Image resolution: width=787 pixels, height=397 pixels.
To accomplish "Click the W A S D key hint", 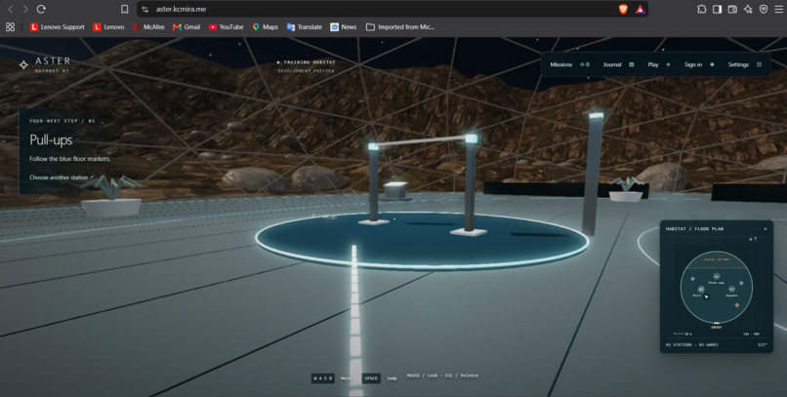I will click(x=323, y=378).
